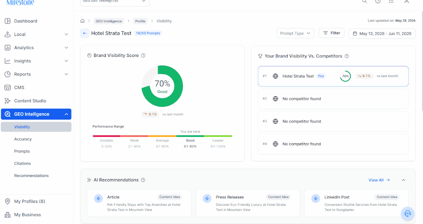
Task: Click the Leader 81-100% range label
Action: pyautogui.click(x=218, y=143)
